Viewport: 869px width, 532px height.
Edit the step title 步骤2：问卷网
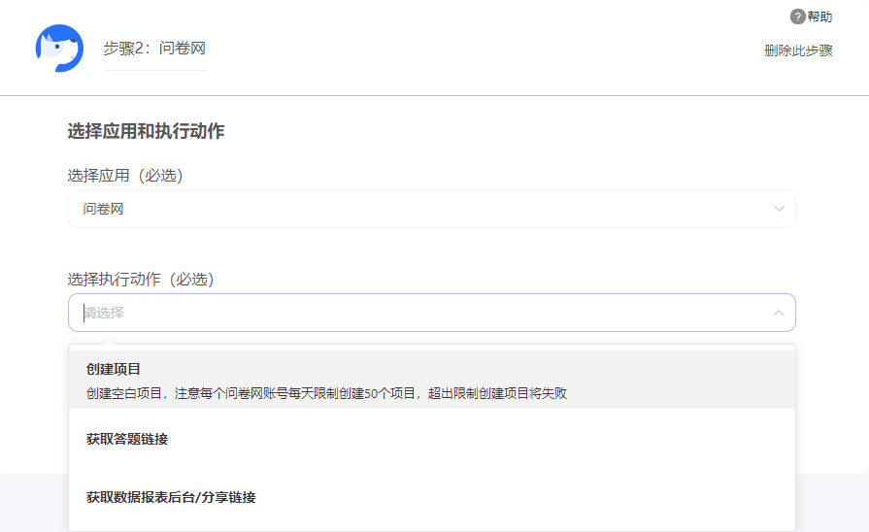pos(154,49)
